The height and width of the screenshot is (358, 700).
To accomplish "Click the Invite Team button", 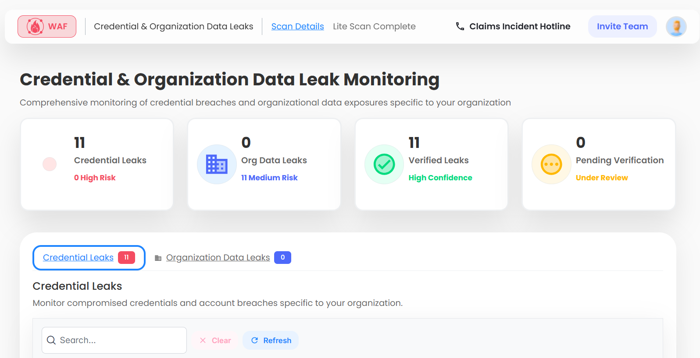I will click(x=622, y=26).
